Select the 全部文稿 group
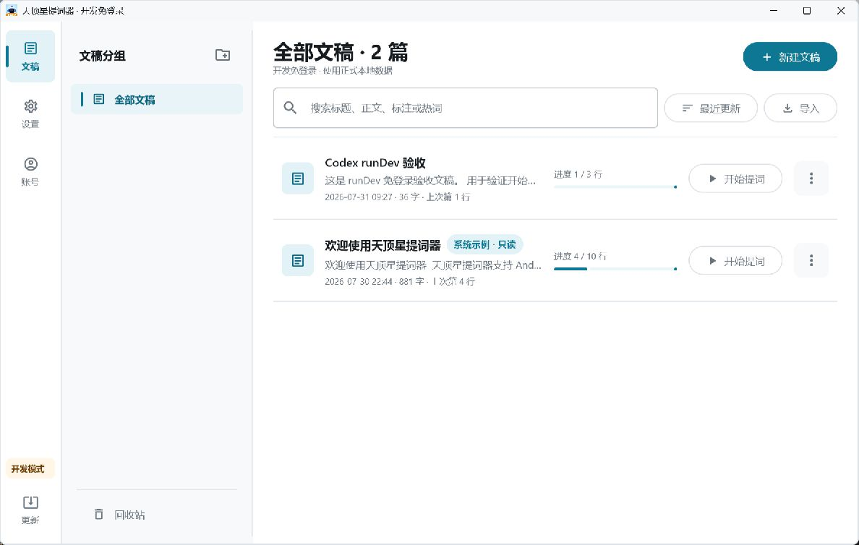Screen dimensions: 859x545 pos(157,99)
